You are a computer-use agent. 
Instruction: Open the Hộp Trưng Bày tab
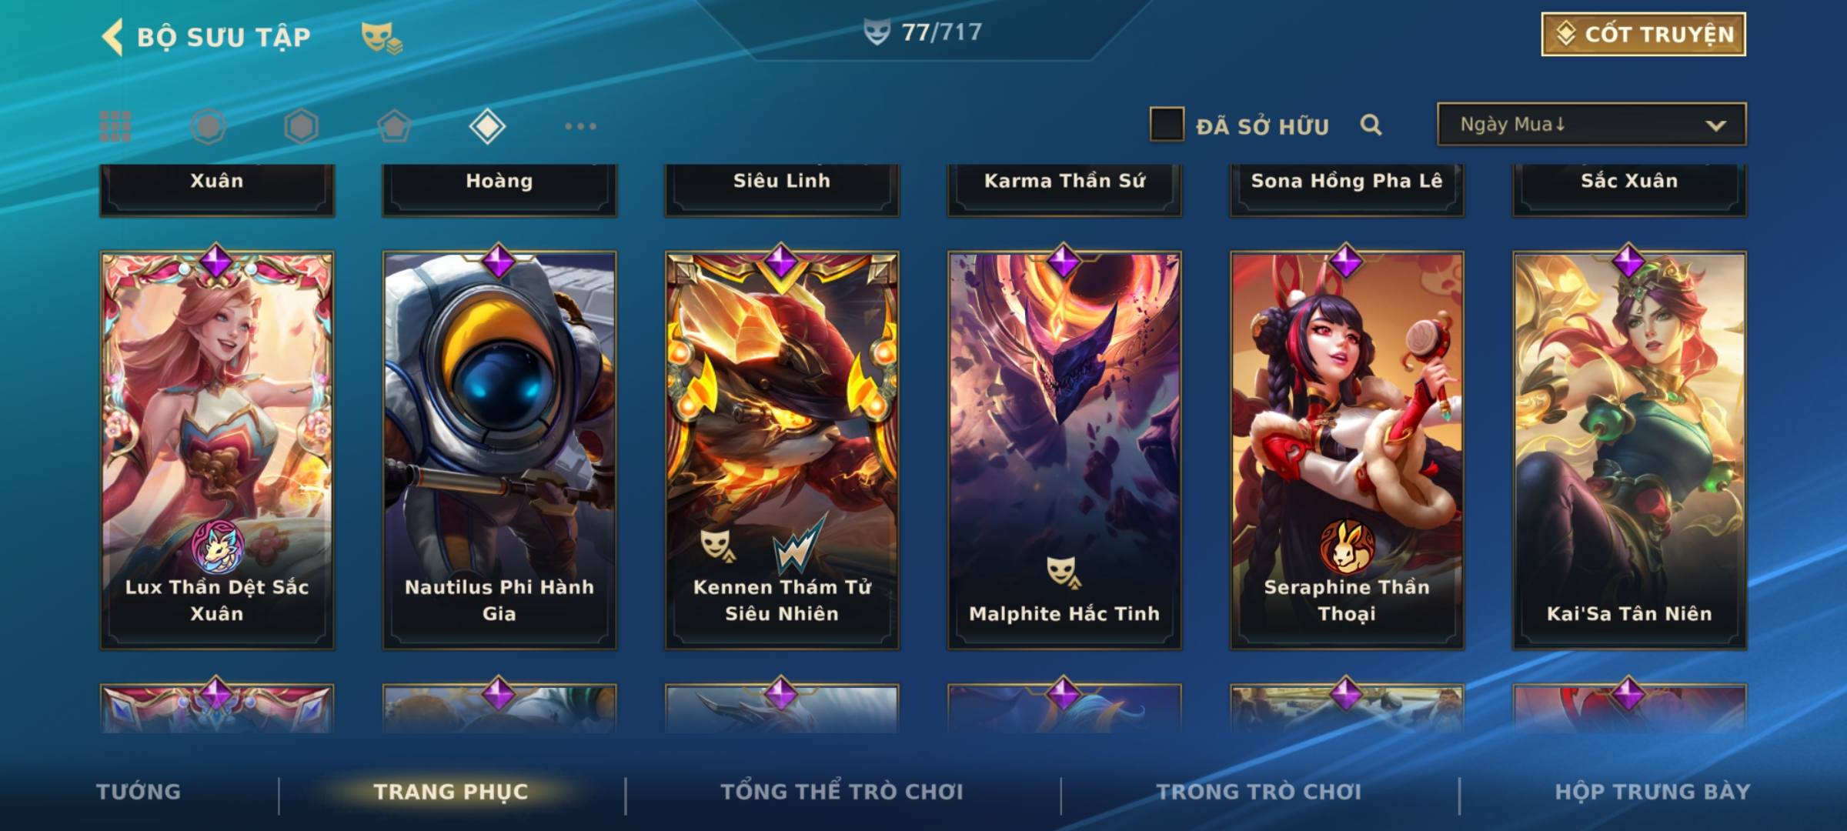[1652, 792]
